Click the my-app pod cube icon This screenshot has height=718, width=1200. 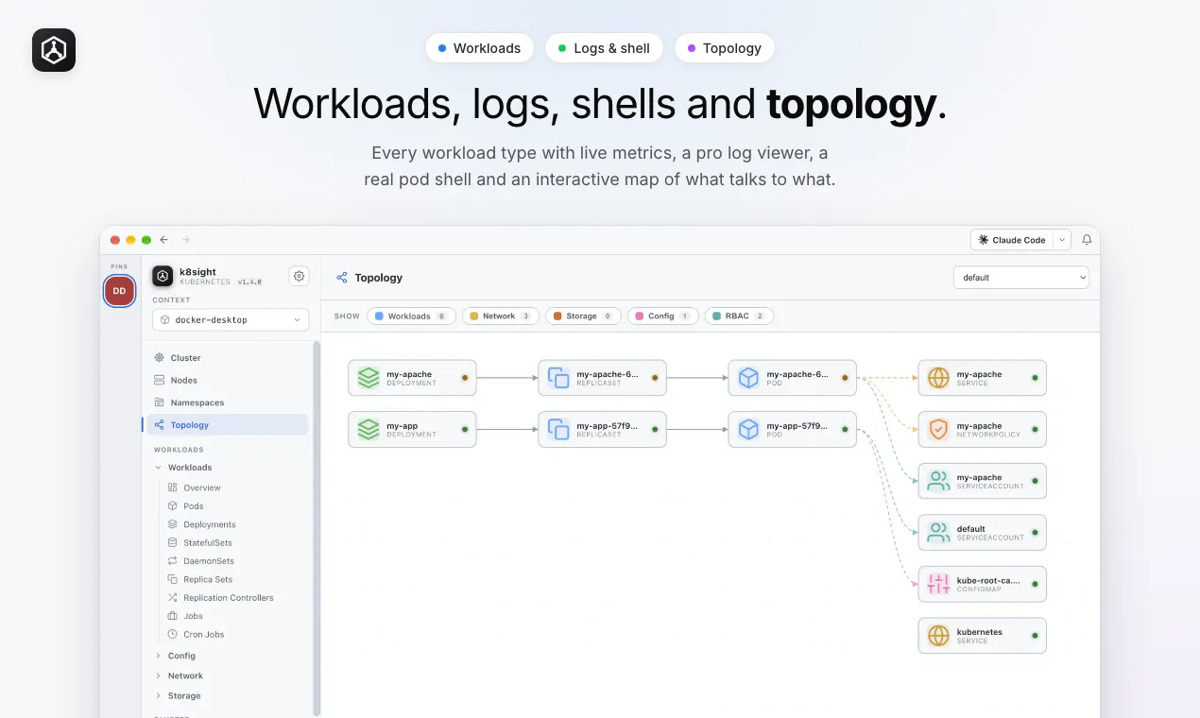tap(748, 430)
